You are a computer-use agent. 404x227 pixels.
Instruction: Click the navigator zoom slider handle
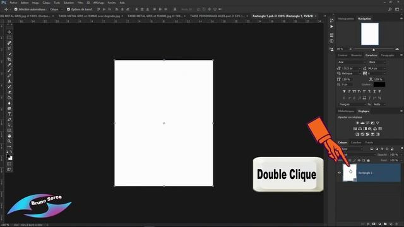374,49
